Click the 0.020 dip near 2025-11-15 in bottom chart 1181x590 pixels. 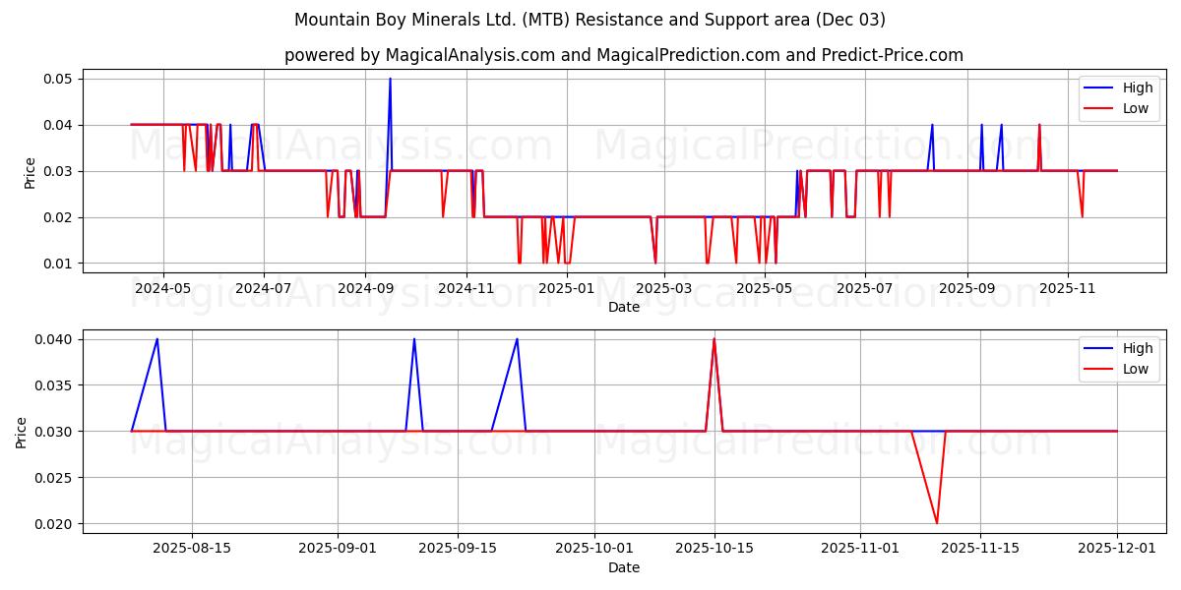point(936,522)
